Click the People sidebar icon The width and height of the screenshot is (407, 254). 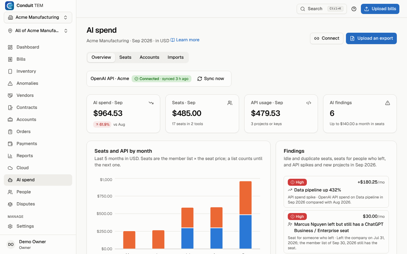(x=10, y=192)
